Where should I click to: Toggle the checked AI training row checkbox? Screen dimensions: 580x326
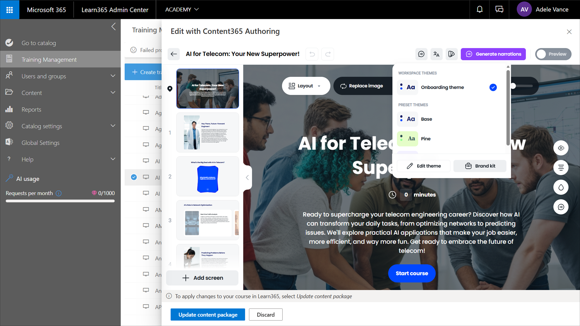coord(134,177)
